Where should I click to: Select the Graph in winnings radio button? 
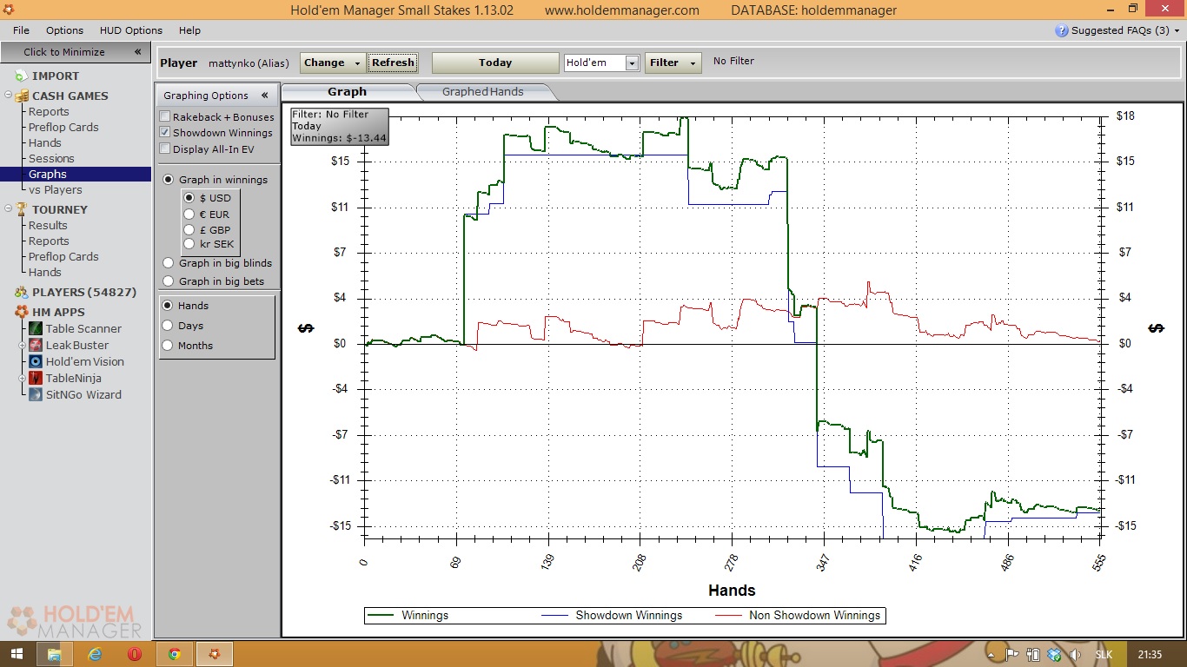coord(169,180)
